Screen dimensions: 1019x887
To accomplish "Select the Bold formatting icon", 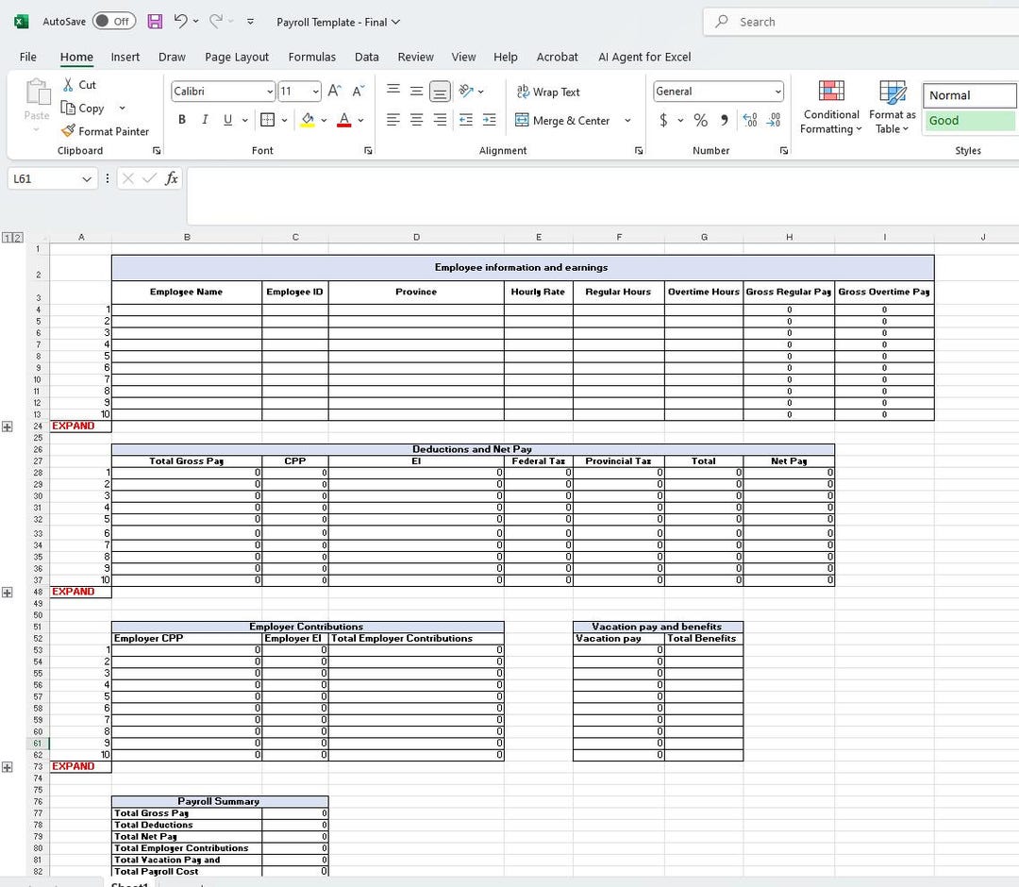I will coord(181,120).
